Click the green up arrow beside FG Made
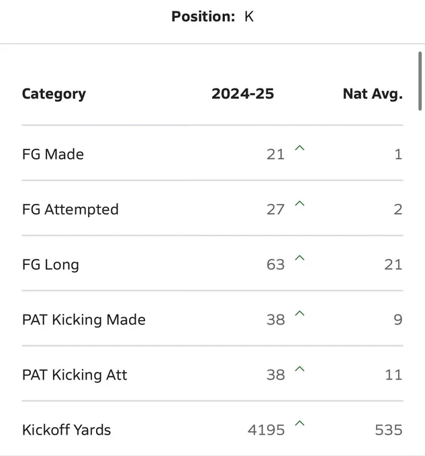This screenshot has height=456, width=425. (299, 148)
